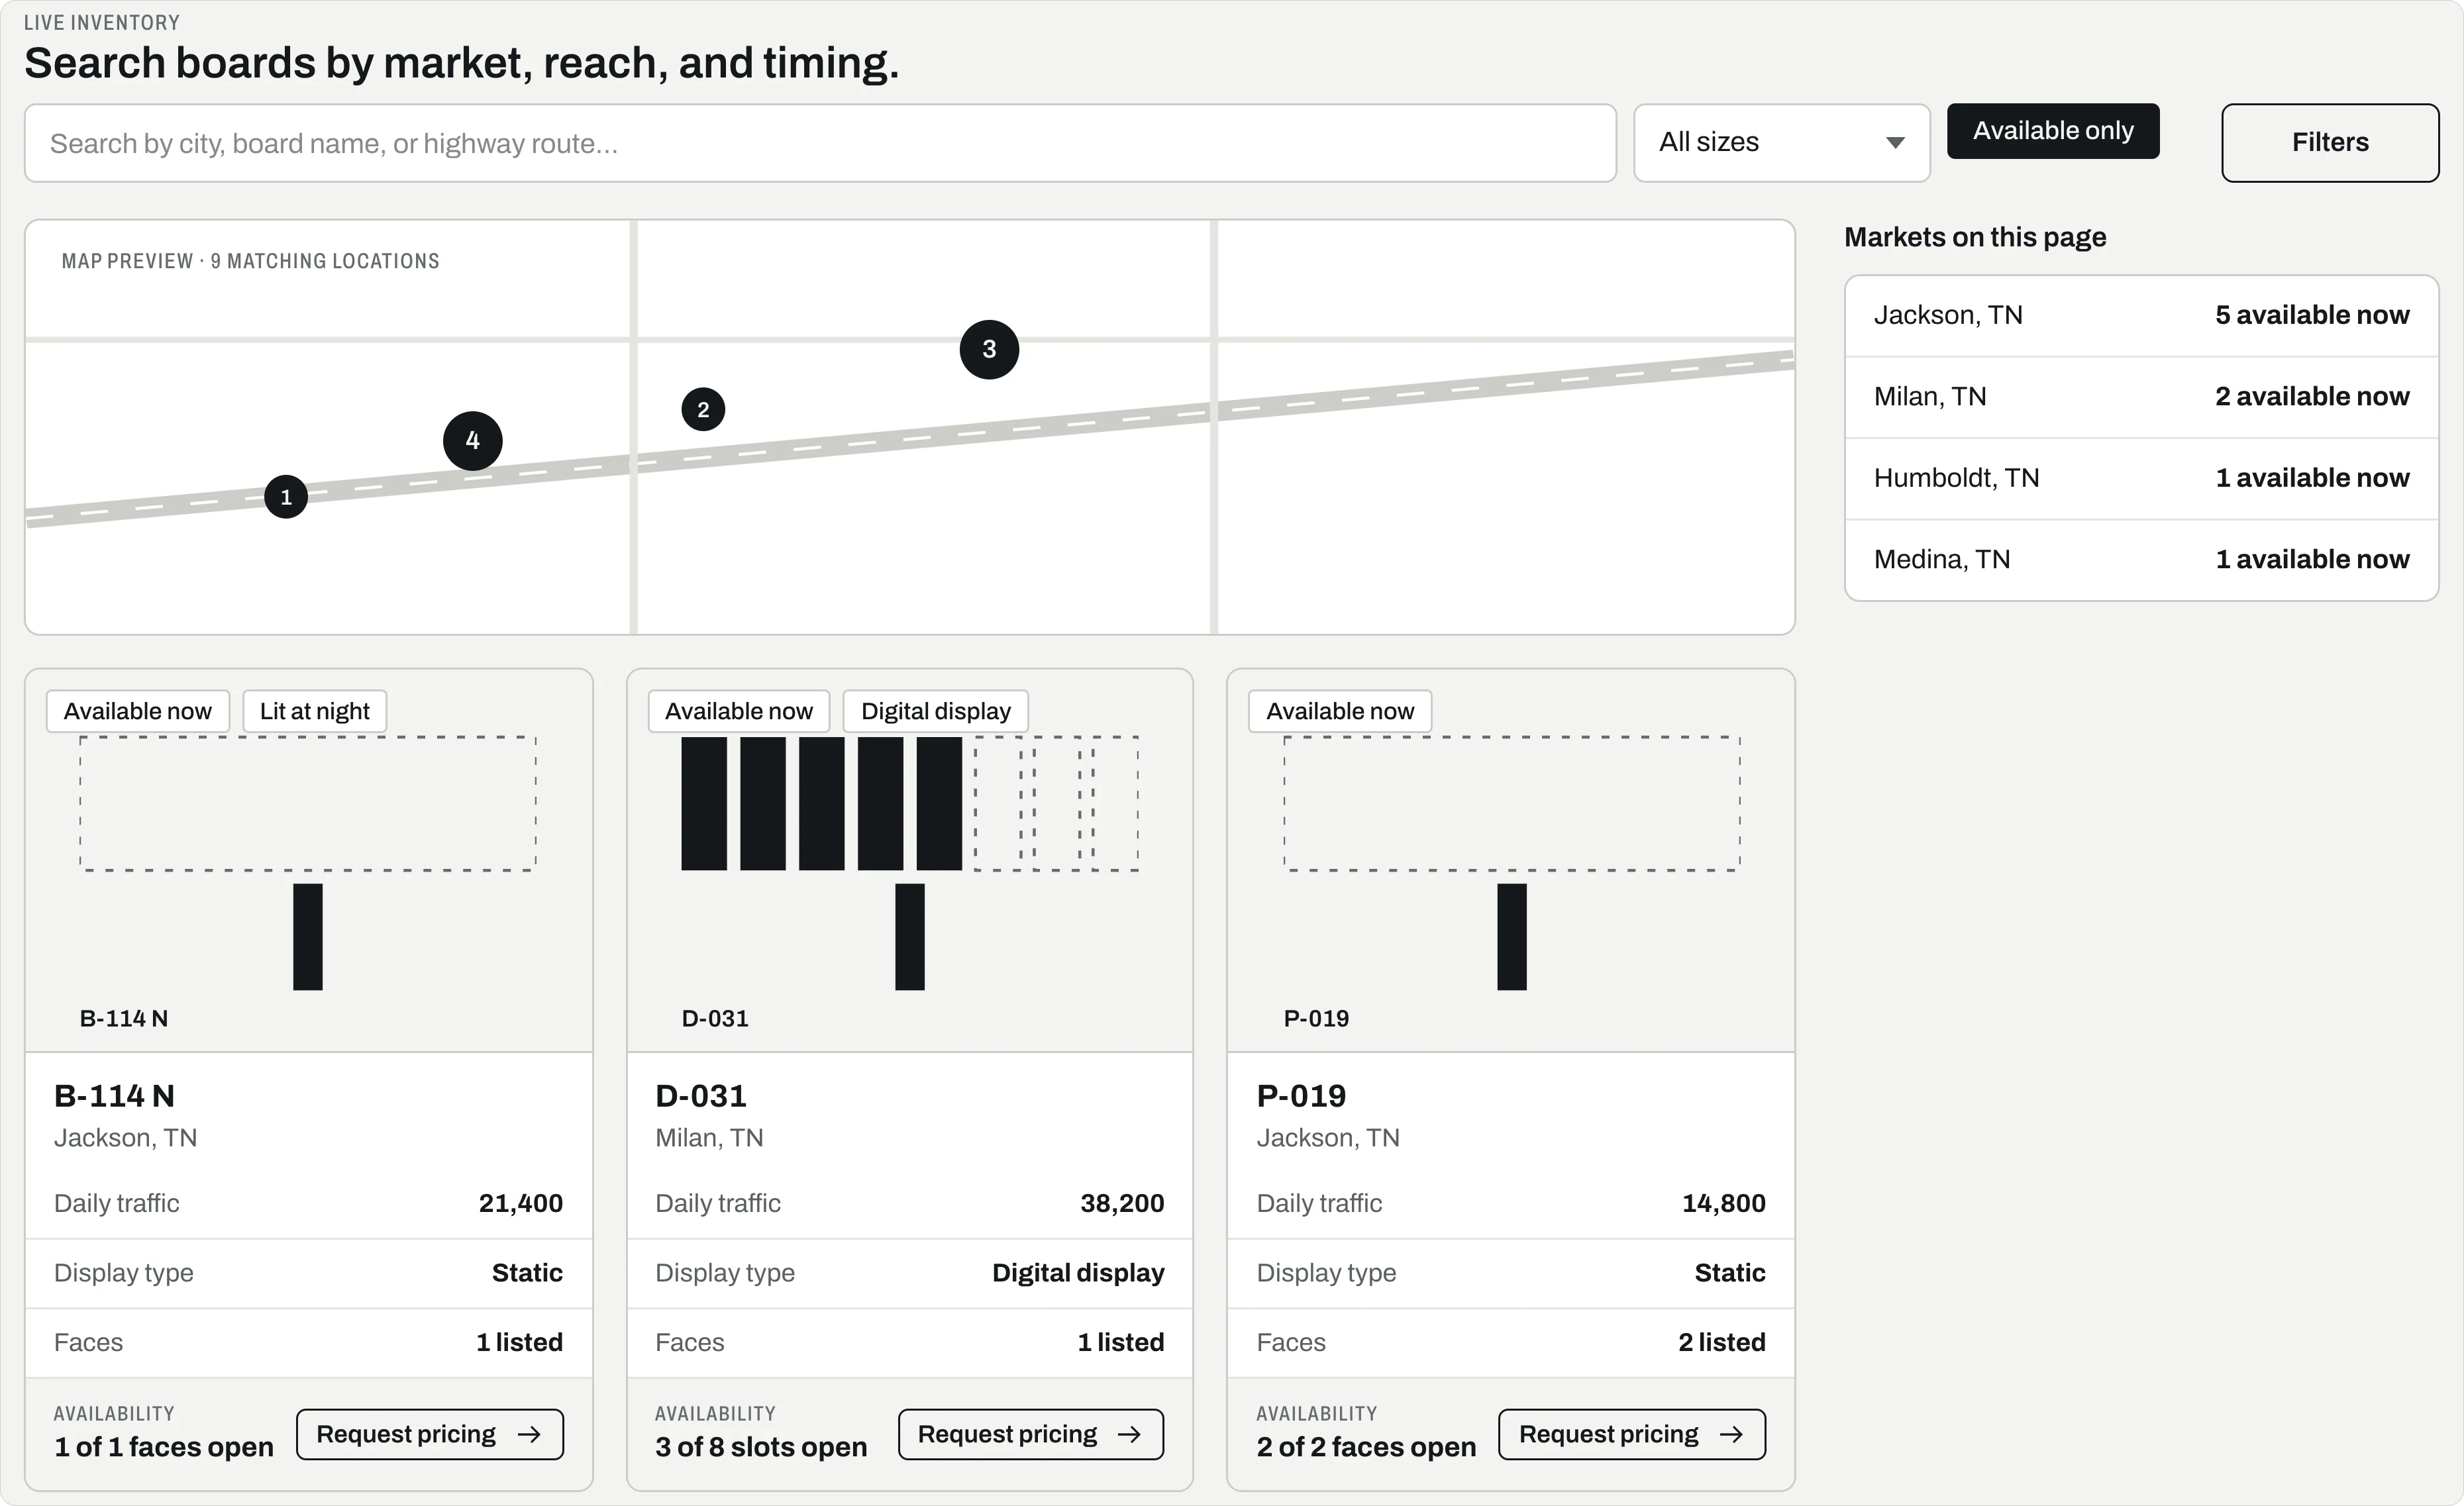
Task: Click the Digital display tag on D-031
Action: click(x=936, y=711)
